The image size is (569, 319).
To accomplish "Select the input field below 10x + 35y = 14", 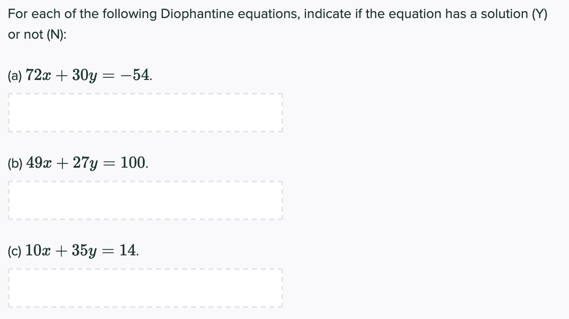I will (145, 288).
